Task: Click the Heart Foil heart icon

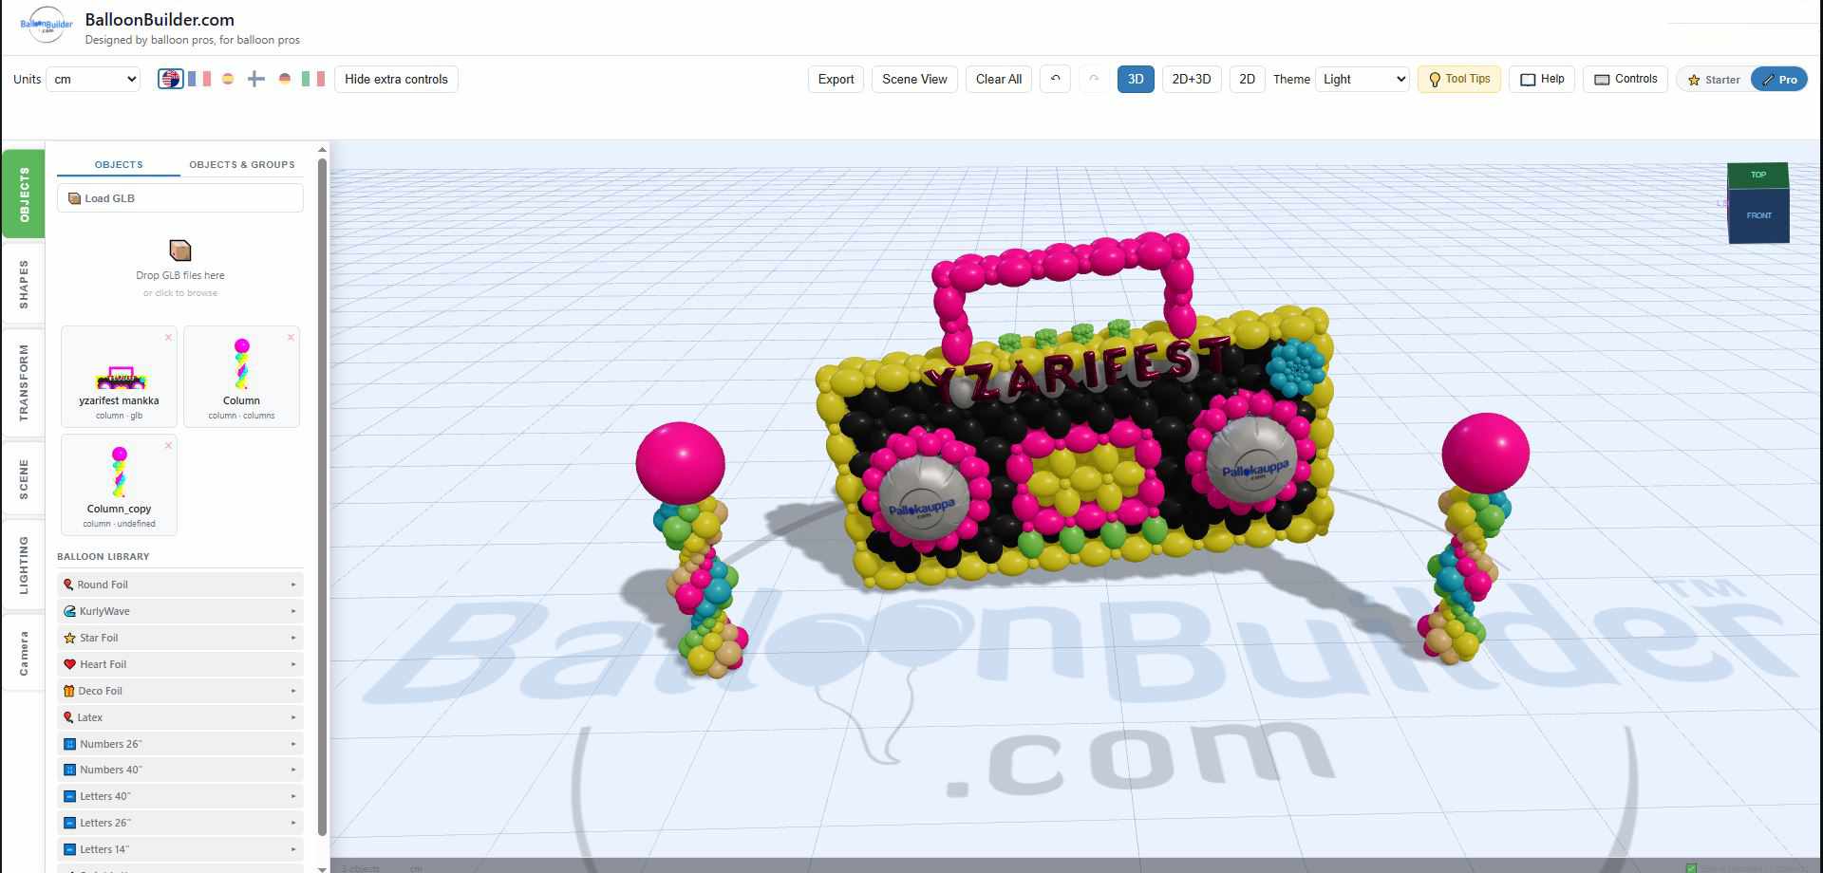Action: (x=69, y=664)
